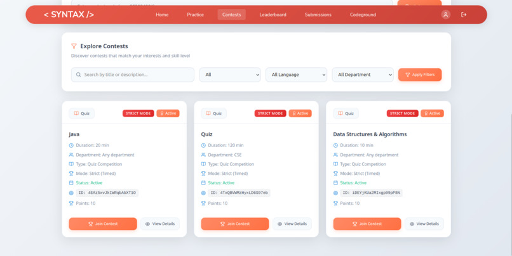This screenshot has width=512, height=256.
Task: Go to Home in navbar
Action: pos(162,15)
